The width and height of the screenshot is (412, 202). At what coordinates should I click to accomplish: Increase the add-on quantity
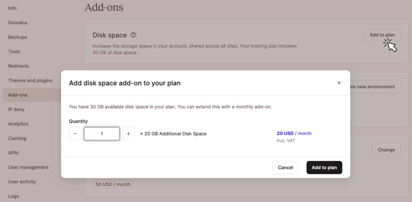pyautogui.click(x=128, y=134)
